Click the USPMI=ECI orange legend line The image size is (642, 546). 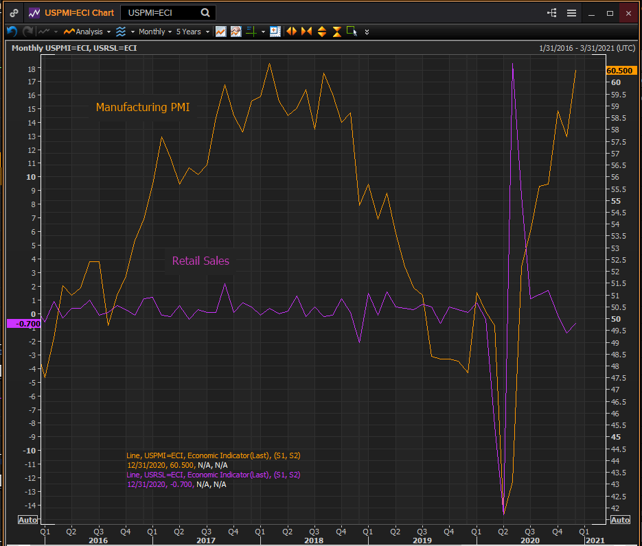214,455
